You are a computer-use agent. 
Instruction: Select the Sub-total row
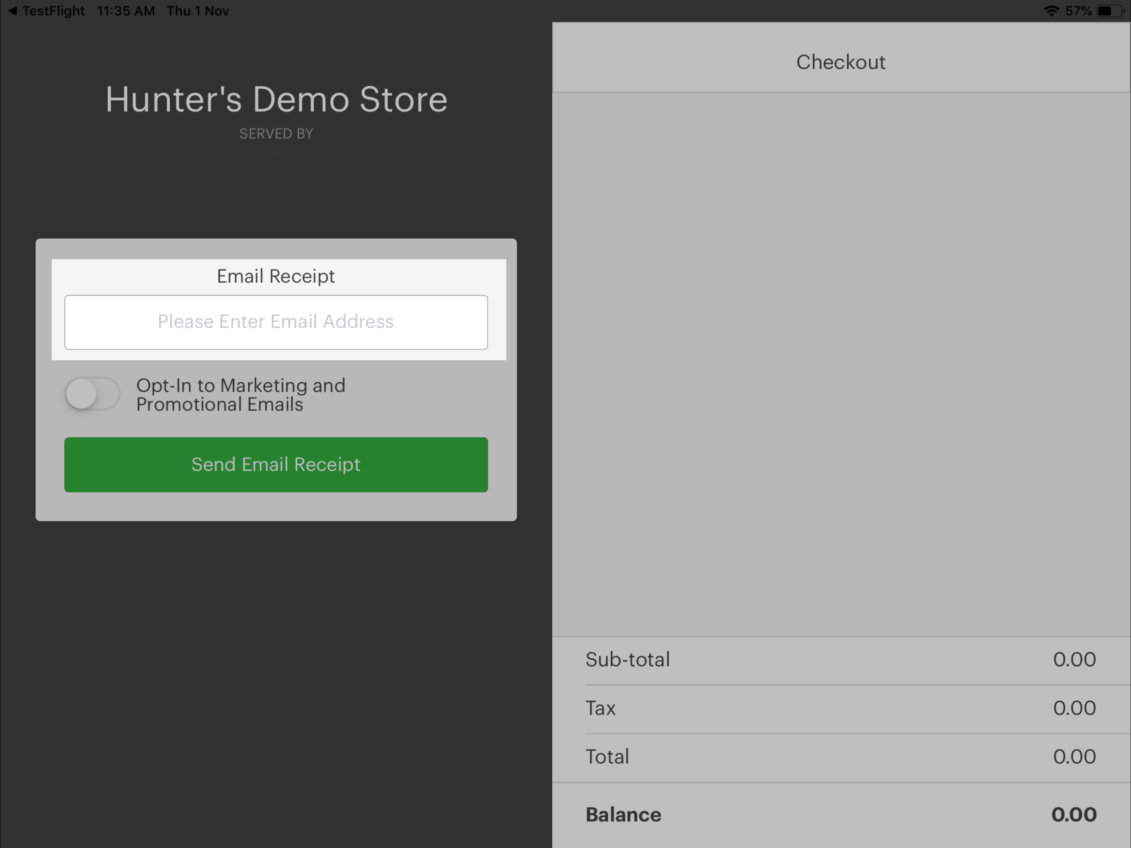[840, 660]
